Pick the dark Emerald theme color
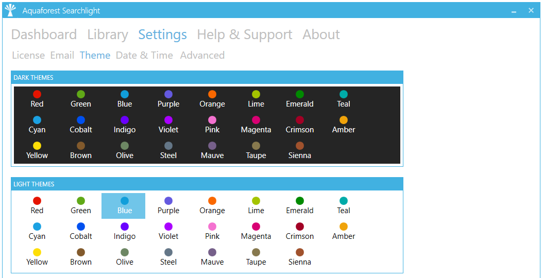 (x=299, y=99)
